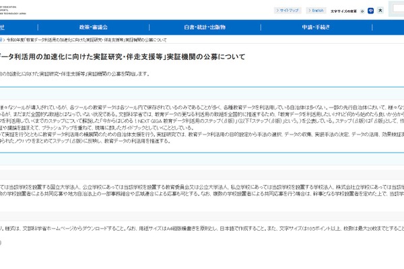
Task: Click the MEXT ministry logo
Action: (13, 10)
